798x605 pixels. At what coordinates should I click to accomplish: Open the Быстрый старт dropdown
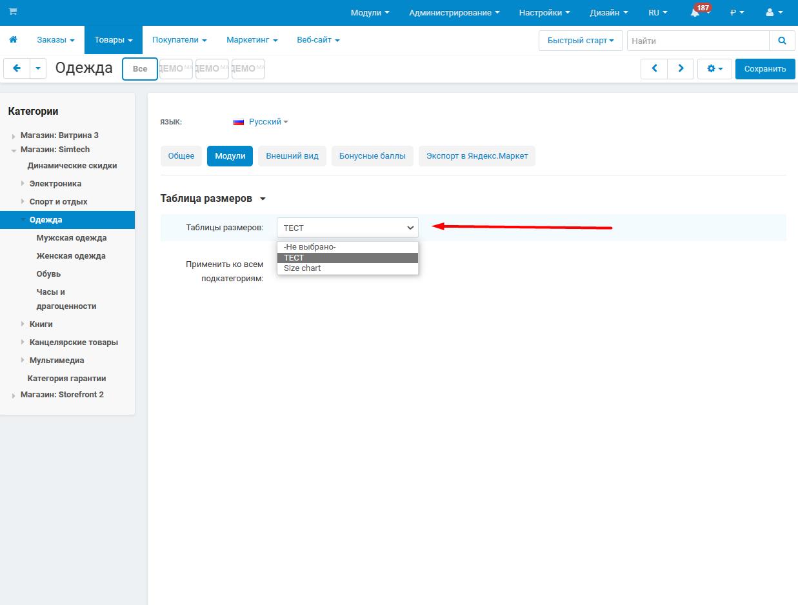(581, 41)
